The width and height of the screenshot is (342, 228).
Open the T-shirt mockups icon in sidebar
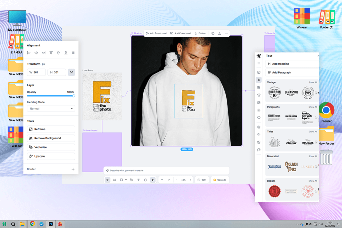(x=259, y=95)
